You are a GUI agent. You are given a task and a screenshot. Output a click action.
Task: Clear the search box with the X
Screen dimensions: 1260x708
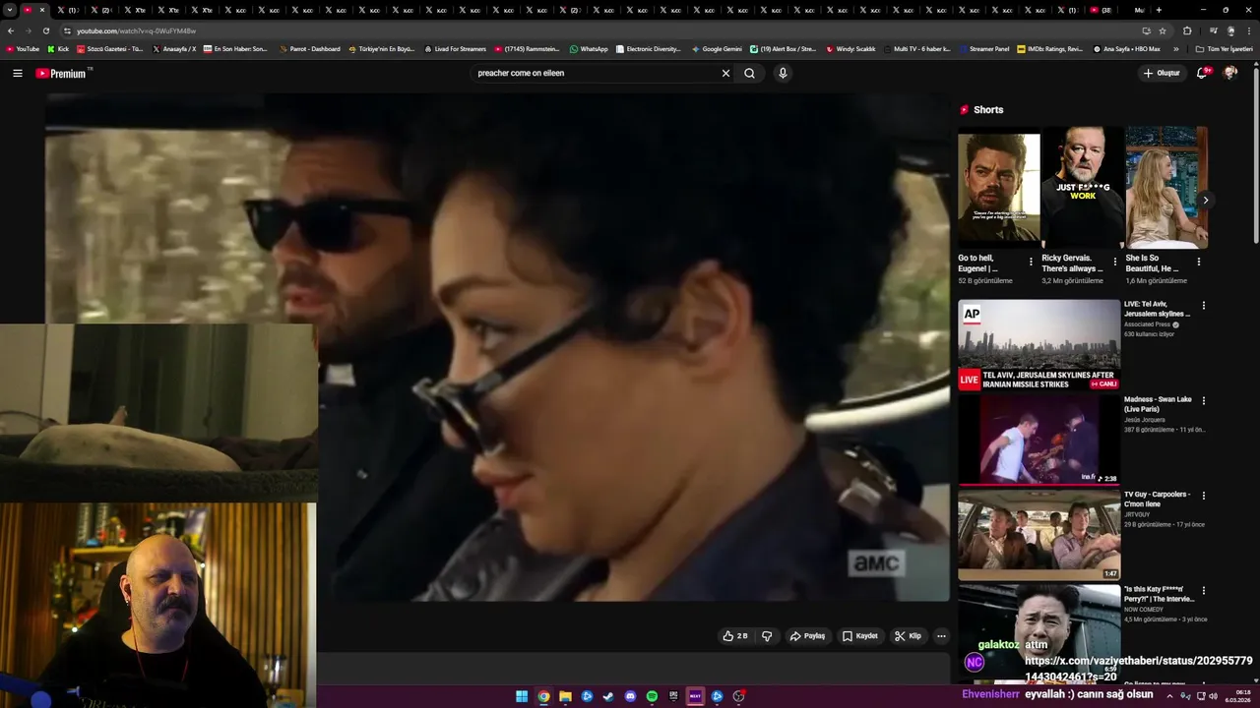(725, 73)
